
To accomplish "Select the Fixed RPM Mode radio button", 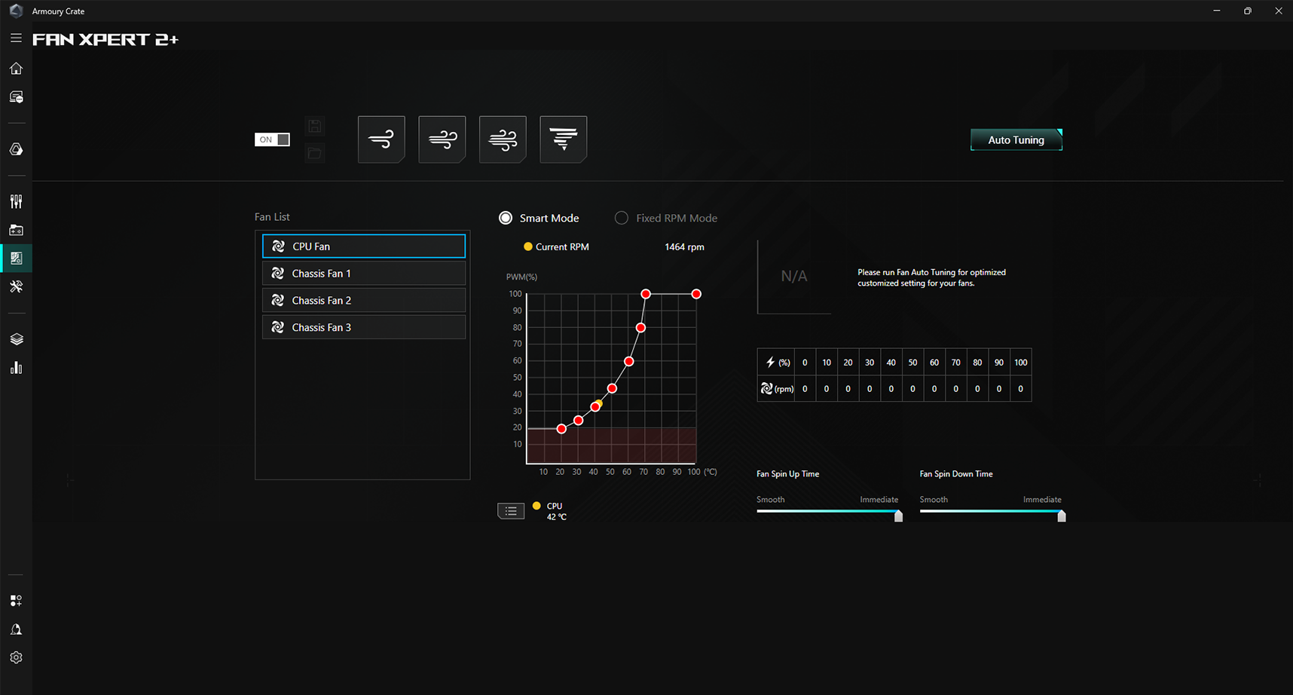I will 622,218.
